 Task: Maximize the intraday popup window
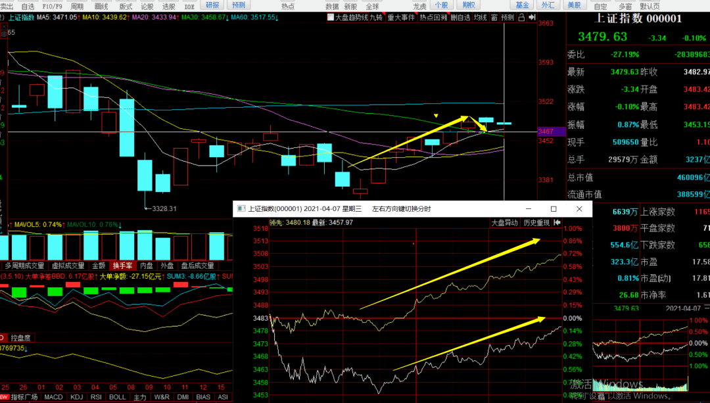coord(554,209)
